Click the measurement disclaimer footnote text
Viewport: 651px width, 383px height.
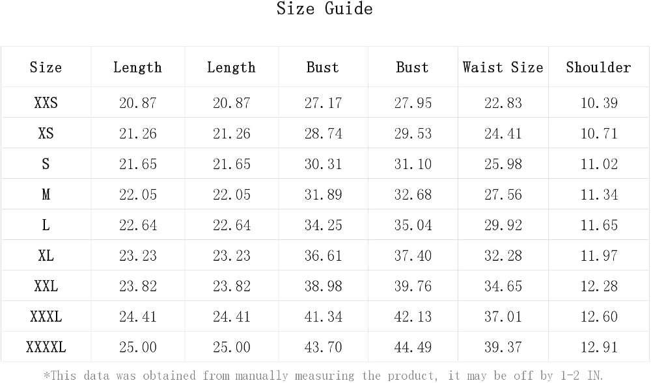pyautogui.click(x=323, y=376)
